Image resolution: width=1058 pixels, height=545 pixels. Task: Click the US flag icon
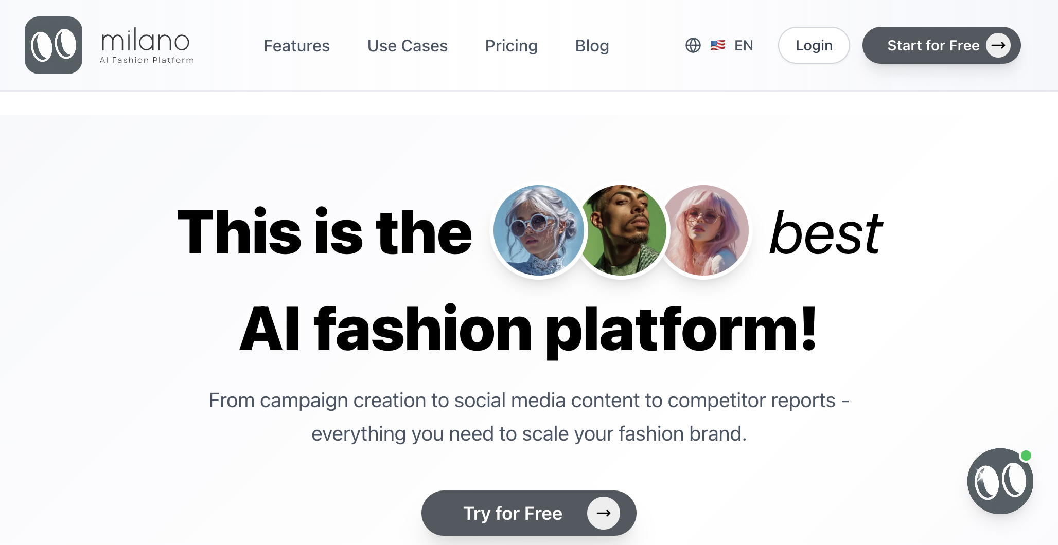click(718, 45)
